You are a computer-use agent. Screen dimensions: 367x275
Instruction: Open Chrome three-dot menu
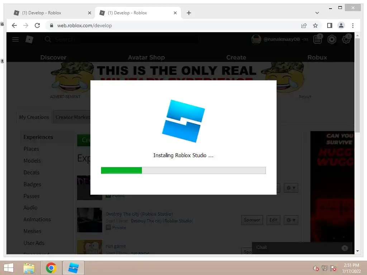353,25
